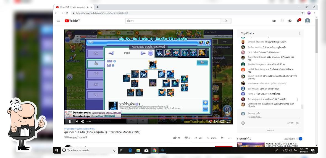Open Task View on the taskbar
This screenshot has width=326, height=158.
click(x=122, y=150)
